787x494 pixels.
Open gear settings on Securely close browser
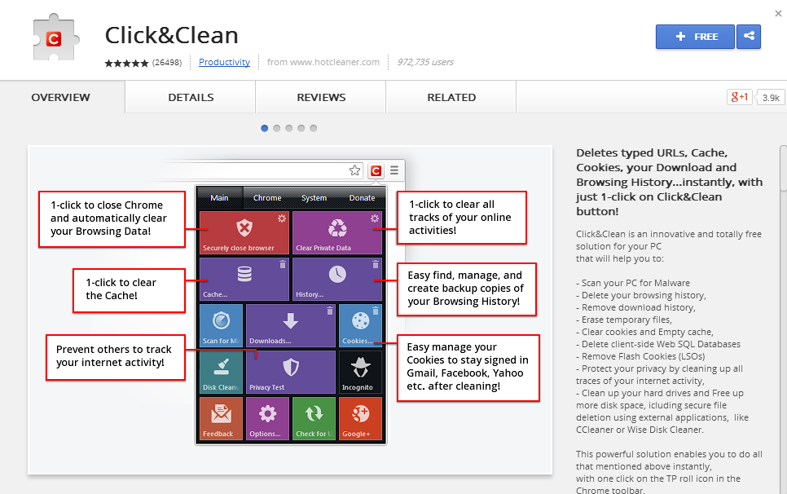coord(282,218)
